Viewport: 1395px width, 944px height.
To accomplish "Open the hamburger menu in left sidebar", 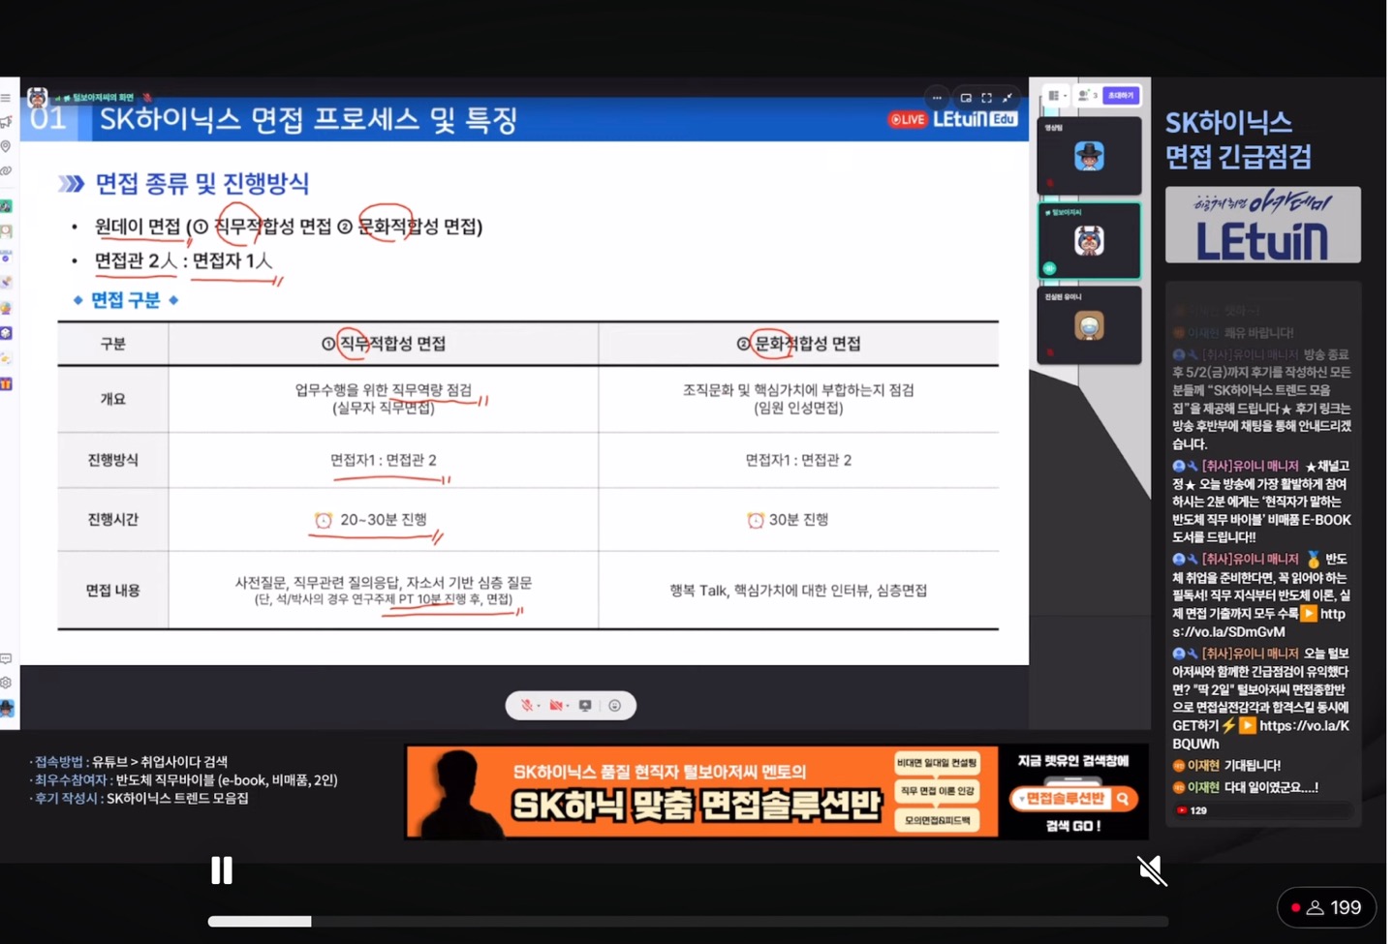I will point(6,98).
